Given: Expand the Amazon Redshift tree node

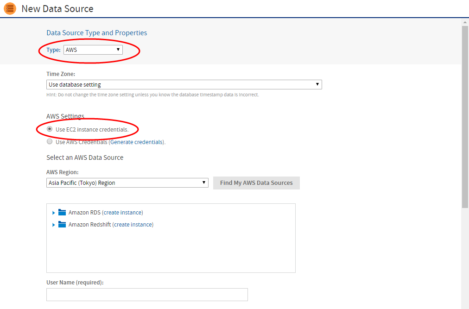Looking at the screenshot, I should [x=54, y=225].
